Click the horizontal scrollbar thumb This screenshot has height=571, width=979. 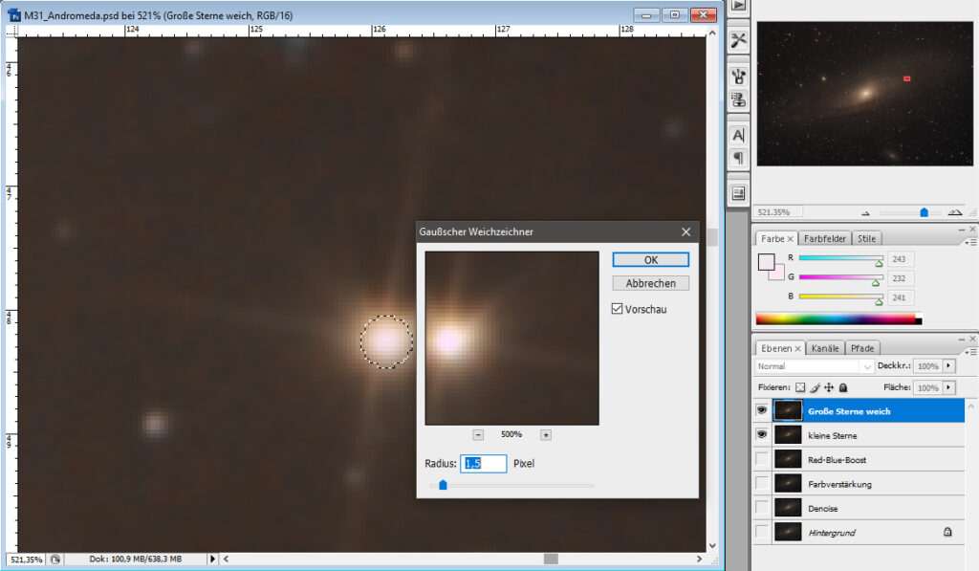pos(551,560)
